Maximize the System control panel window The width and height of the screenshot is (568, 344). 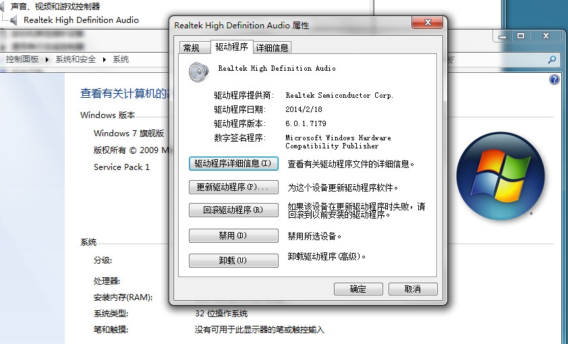coord(521,36)
